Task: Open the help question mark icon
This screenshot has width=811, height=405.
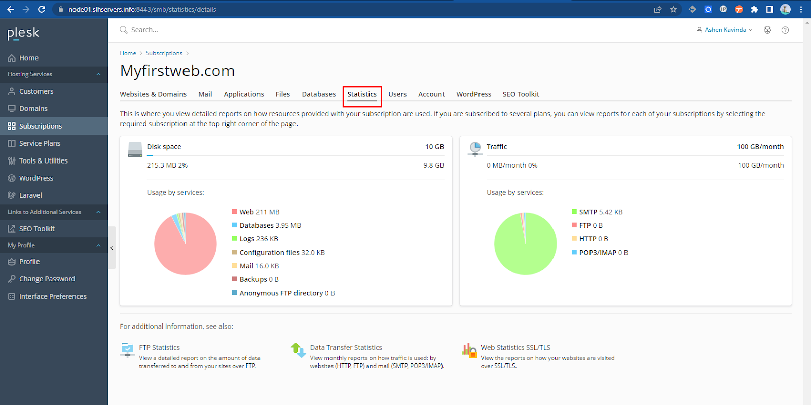Action: click(x=785, y=30)
